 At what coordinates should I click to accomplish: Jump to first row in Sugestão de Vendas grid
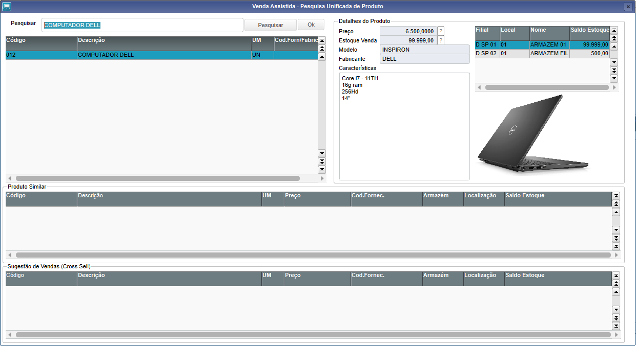pos(616,275)
